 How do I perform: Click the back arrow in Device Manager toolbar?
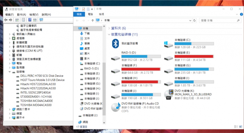(6, 20)
